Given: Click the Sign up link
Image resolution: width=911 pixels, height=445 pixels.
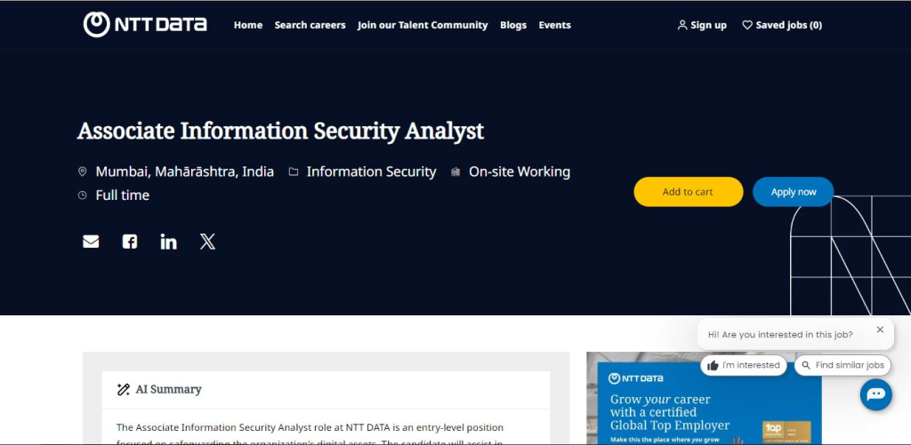Looking at the screenshot, I should click(x=702, y=25).
